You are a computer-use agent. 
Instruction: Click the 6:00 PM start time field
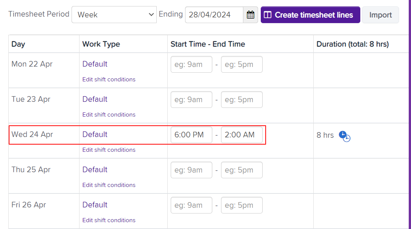191,135
